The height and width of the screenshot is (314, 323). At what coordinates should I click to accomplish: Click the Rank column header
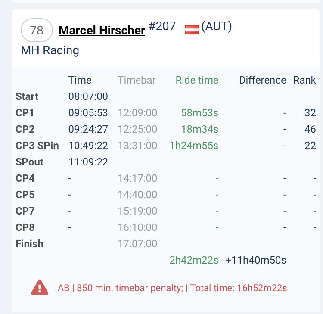click(x=304, y=80)
